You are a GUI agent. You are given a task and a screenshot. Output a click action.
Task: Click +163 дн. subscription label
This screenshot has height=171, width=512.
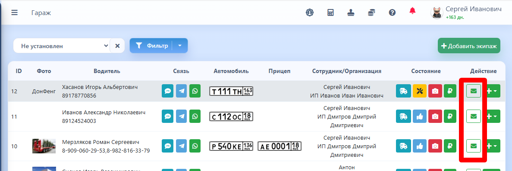pos(455,17)
